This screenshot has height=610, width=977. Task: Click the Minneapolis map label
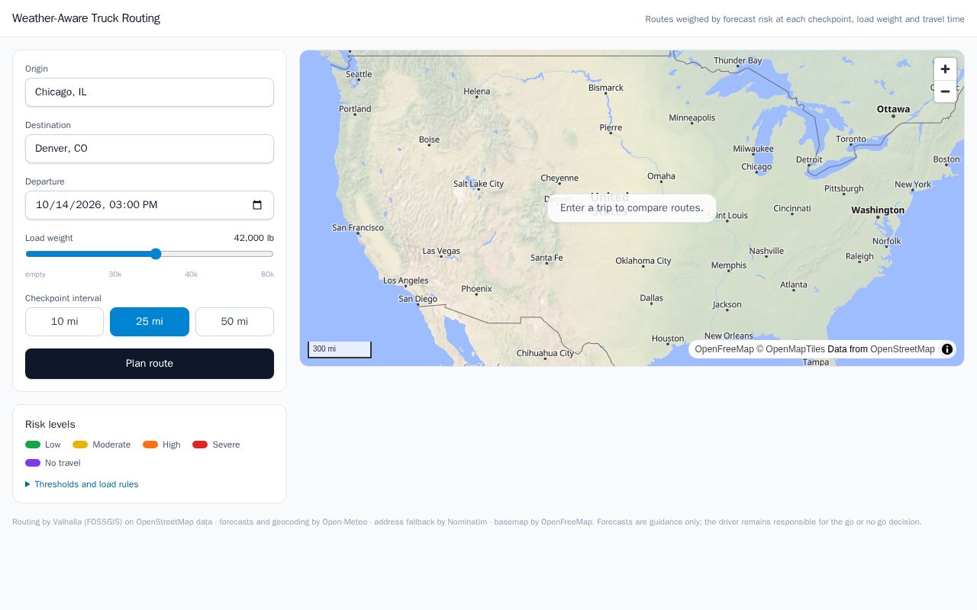click(x=692, y=118)
